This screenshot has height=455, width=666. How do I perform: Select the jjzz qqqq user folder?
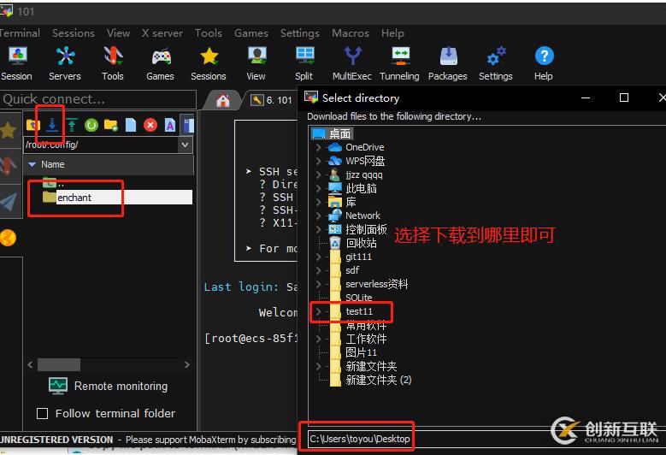click(x=356, y=174)
